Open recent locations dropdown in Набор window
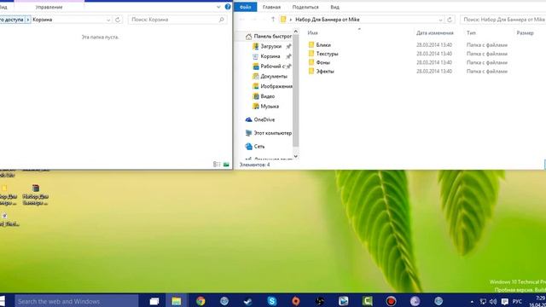This screenshot has height=307, width=546. click(264, 20)
